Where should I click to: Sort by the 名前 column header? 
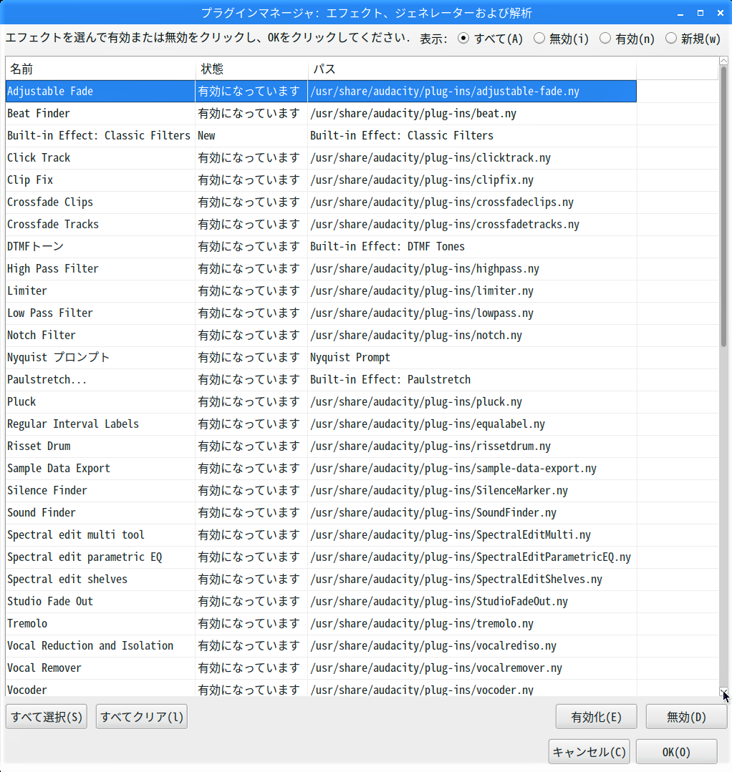tap(100, 69)
